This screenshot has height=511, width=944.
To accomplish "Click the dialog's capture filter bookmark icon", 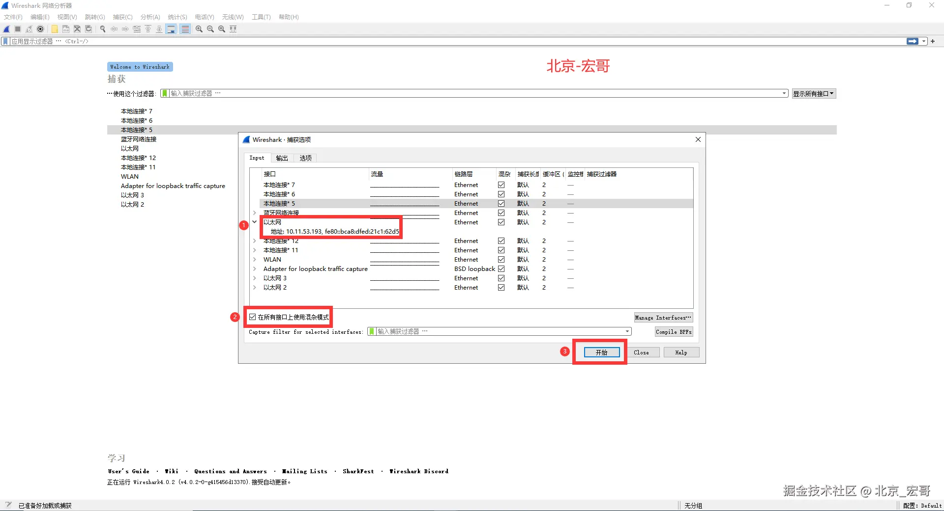I will (372, 331).
